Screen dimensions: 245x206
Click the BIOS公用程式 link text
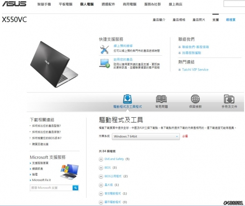coord(113,176)
